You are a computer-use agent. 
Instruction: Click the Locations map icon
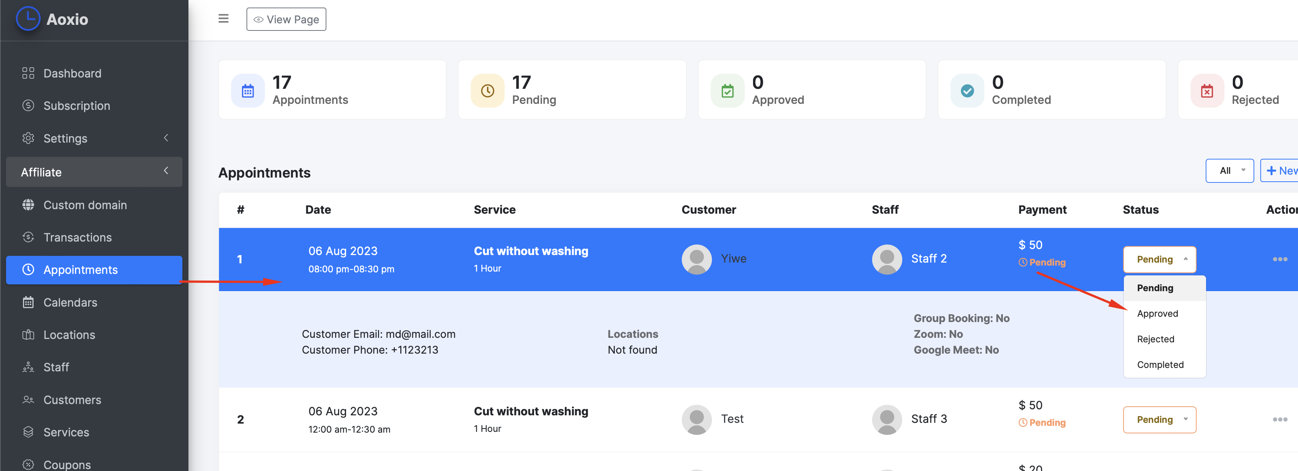[x=28, y=335]
